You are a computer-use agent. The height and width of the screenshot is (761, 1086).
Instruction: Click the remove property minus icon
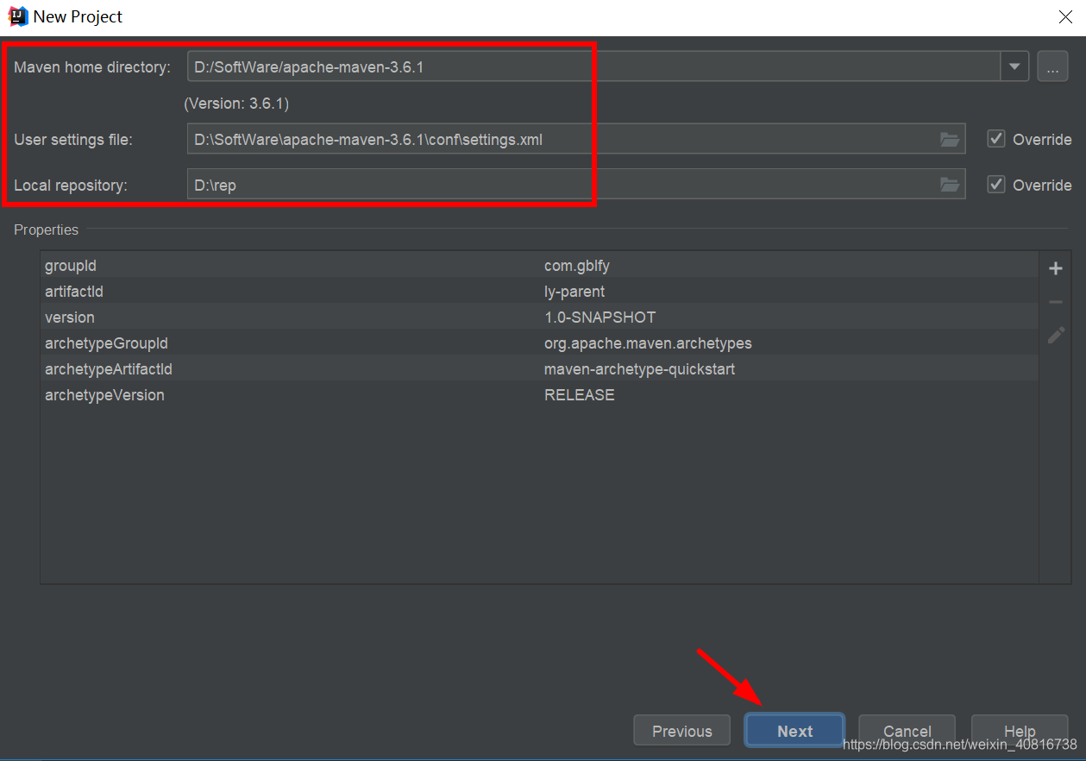[1055, 302]
